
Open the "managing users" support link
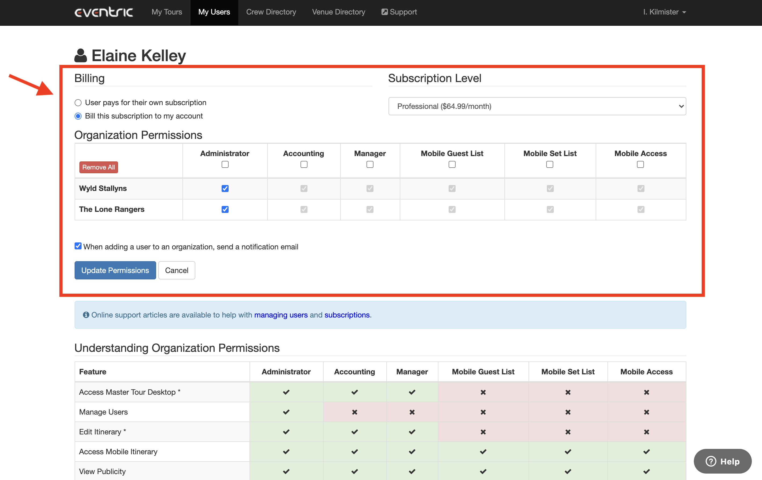(281, 315)
